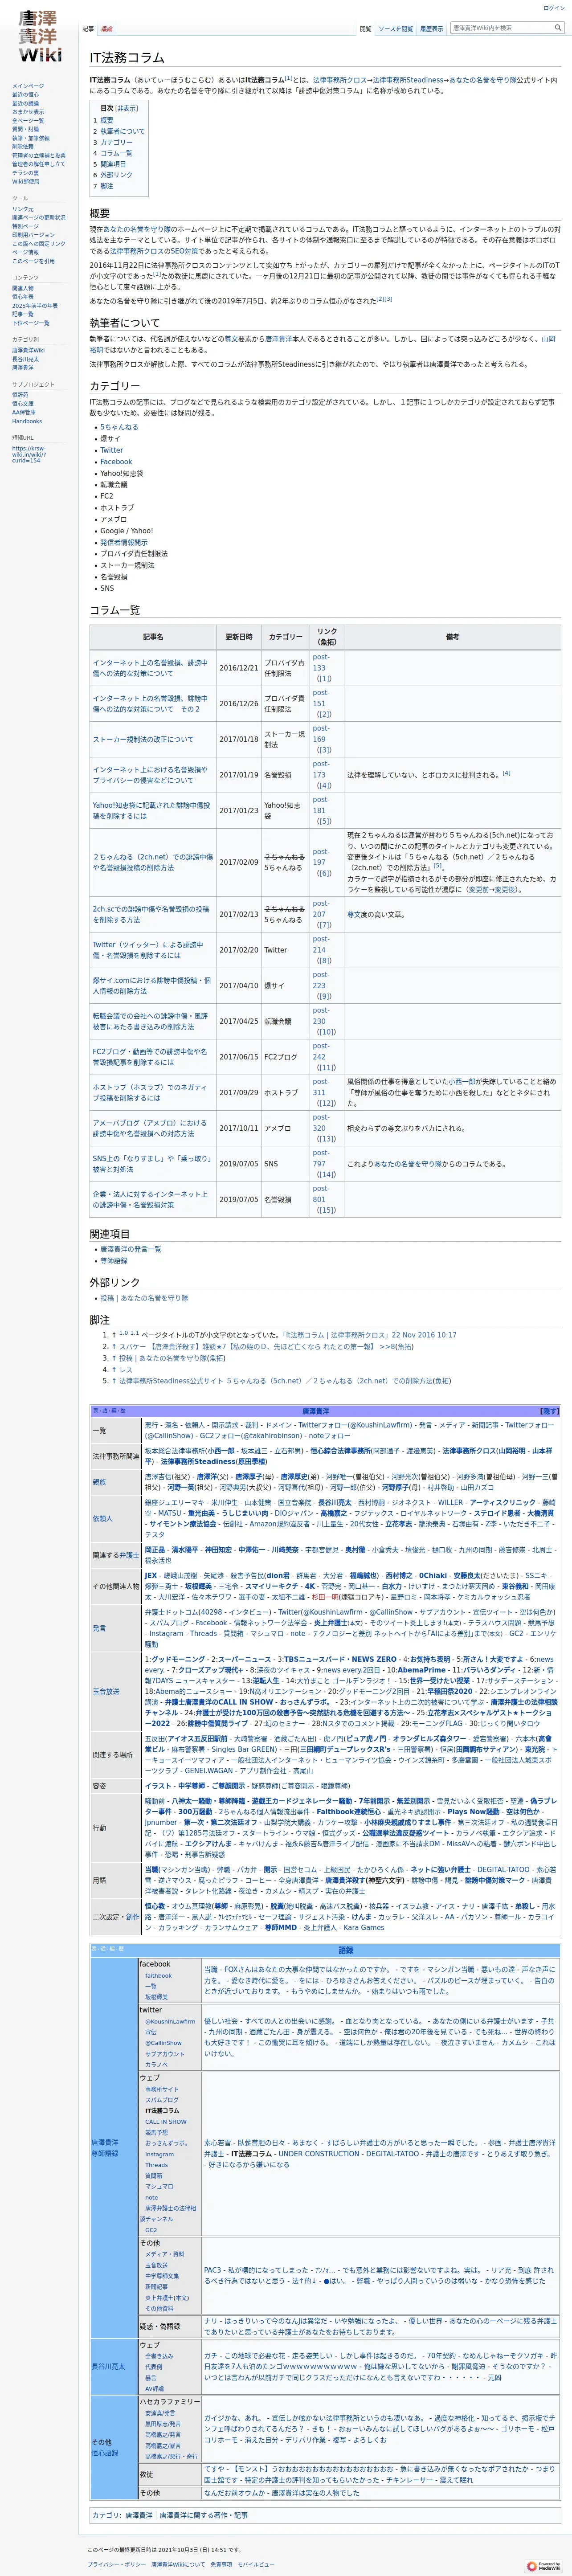This screenshot has width=572, height=2576.
Task: Open 特別ページ in tools section
Action: [x=25, y=226]
